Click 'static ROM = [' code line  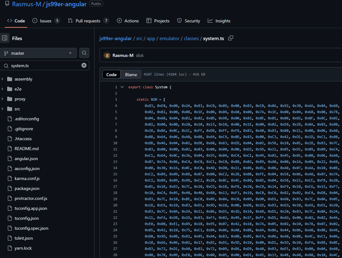[151, 99]
